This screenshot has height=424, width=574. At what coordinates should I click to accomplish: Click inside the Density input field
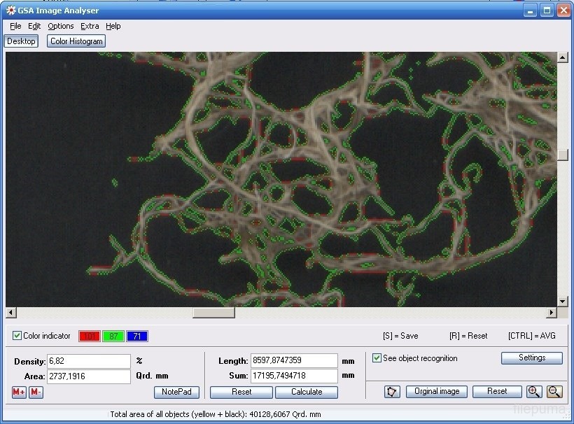(88, 361)
